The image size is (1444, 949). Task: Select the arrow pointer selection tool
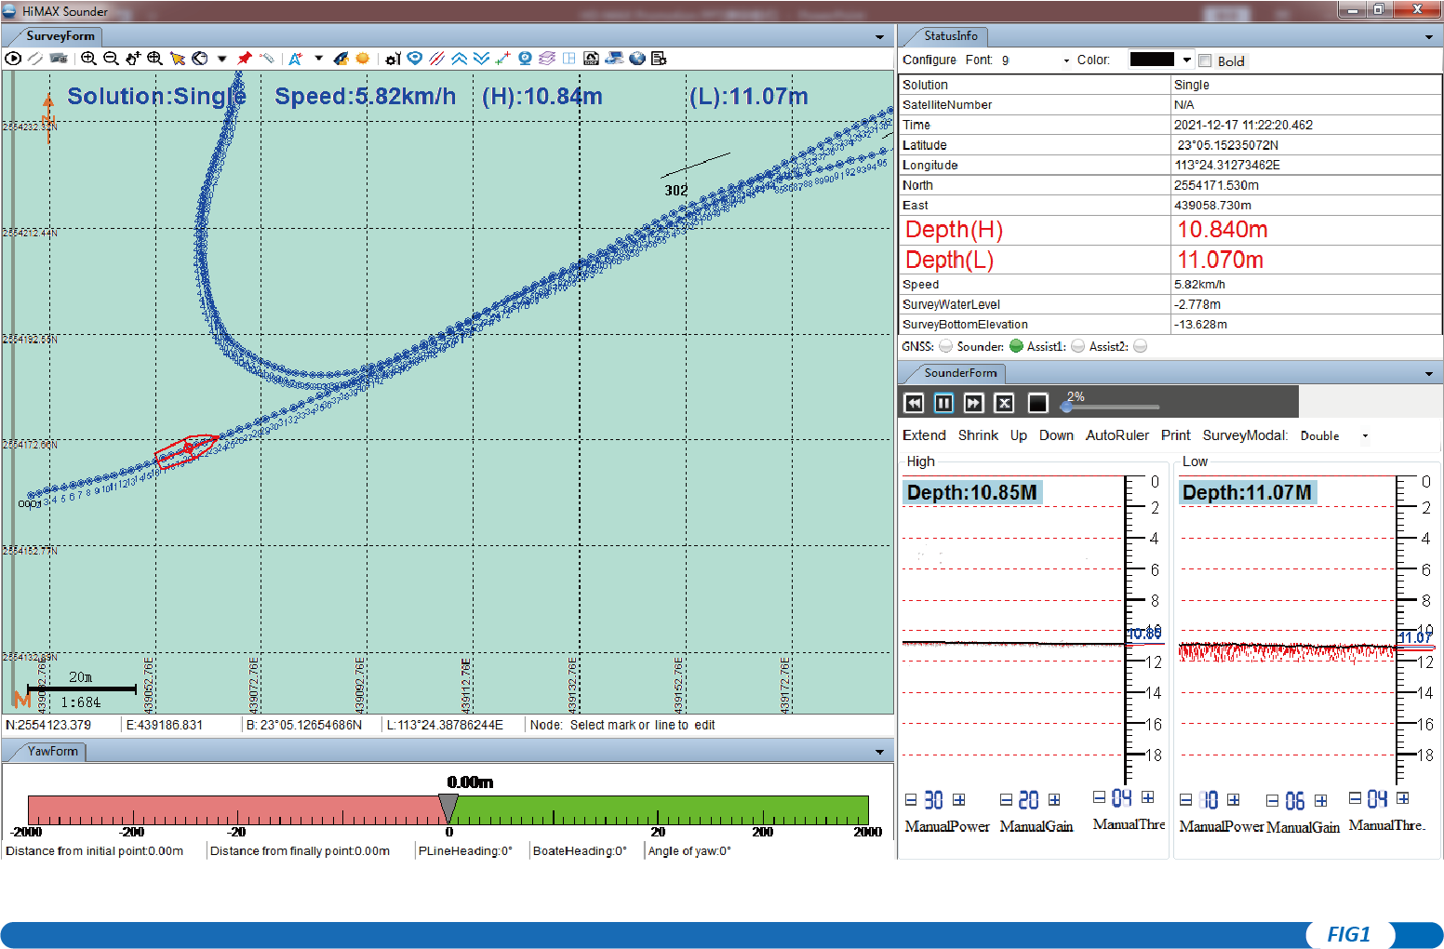[178, 58]
